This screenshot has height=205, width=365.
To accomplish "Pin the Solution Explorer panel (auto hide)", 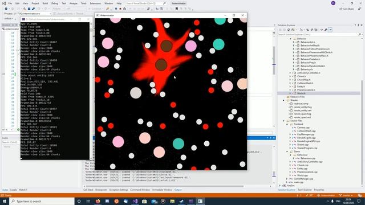I will pos(359,25).
